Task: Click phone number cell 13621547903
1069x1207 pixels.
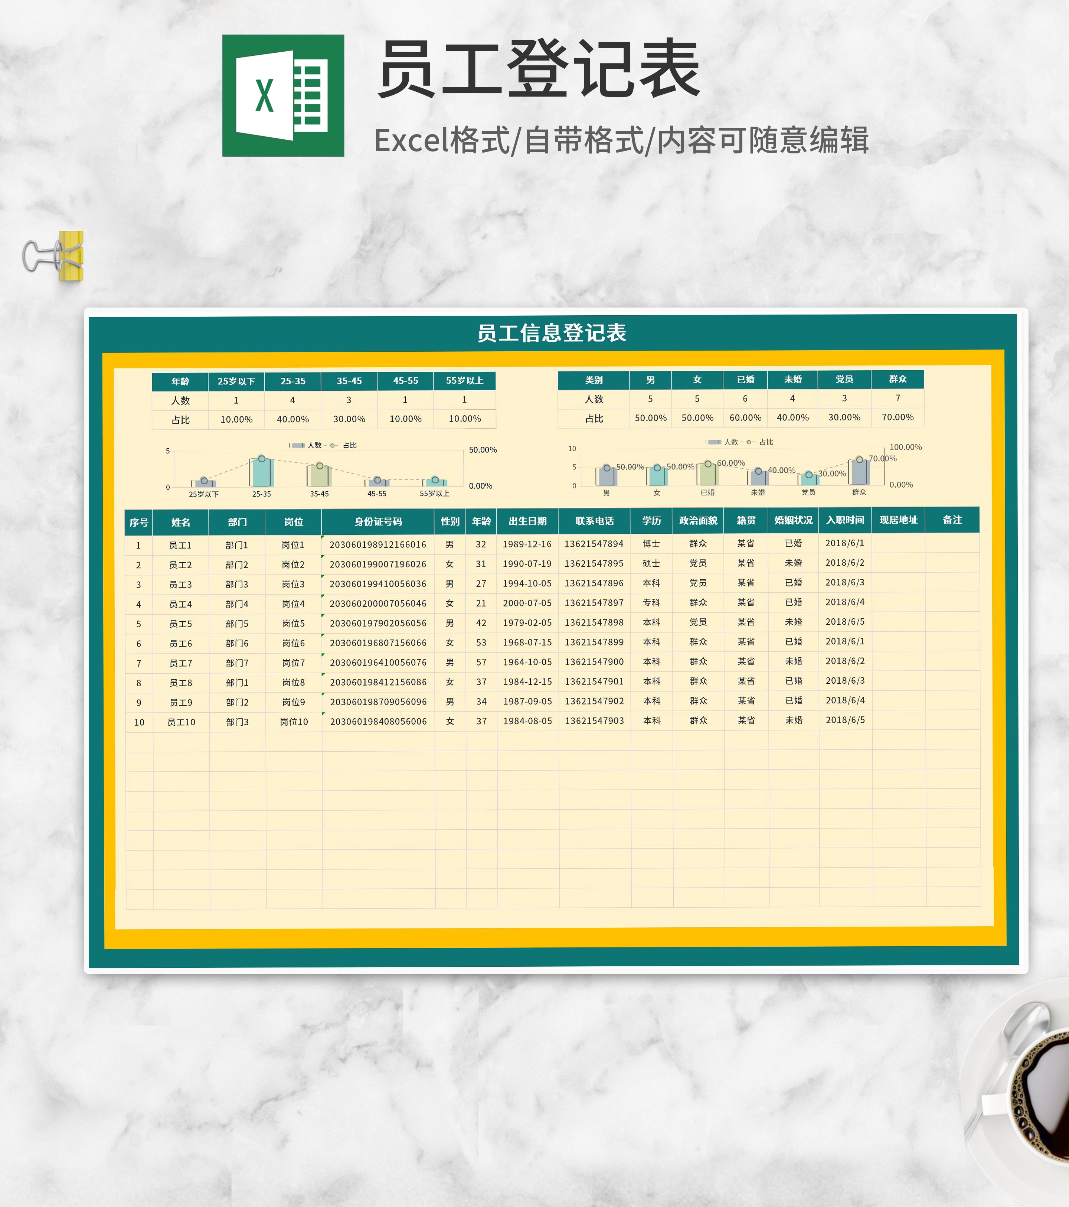Action: pos(594,720)
